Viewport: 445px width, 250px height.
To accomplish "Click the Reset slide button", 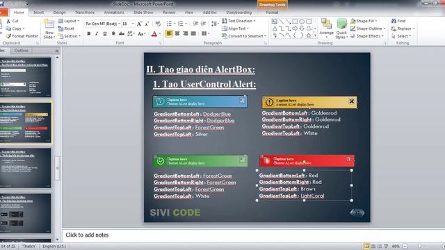I will [66, 28].
